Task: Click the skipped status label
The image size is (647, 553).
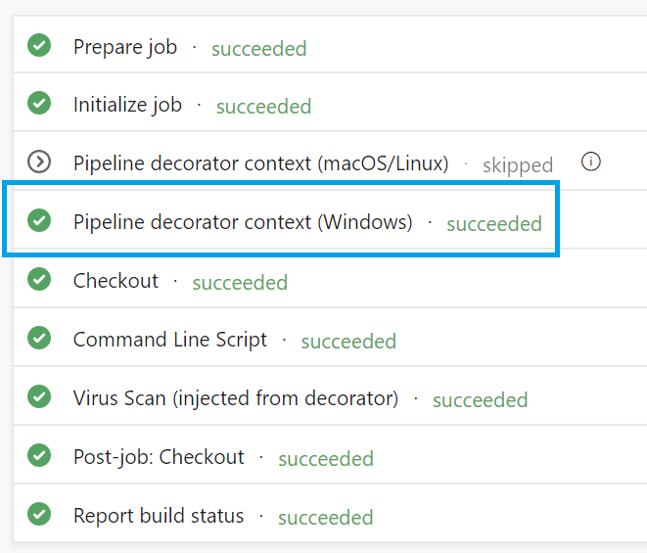Action: (x=518, y=165)
